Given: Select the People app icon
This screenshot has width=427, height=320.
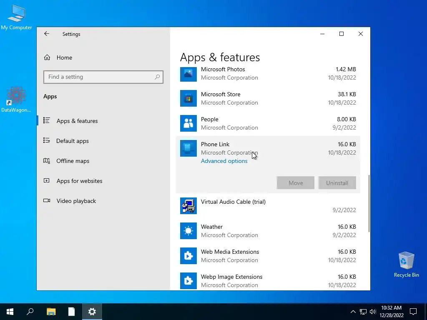Looking at the screenshot, I should pos(188,123).
